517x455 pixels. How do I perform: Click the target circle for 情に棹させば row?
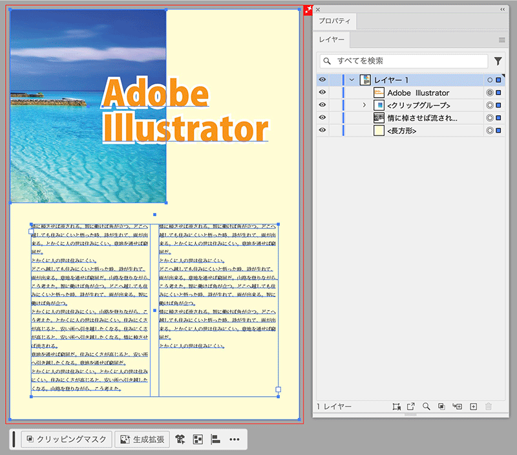click(490, 118)
